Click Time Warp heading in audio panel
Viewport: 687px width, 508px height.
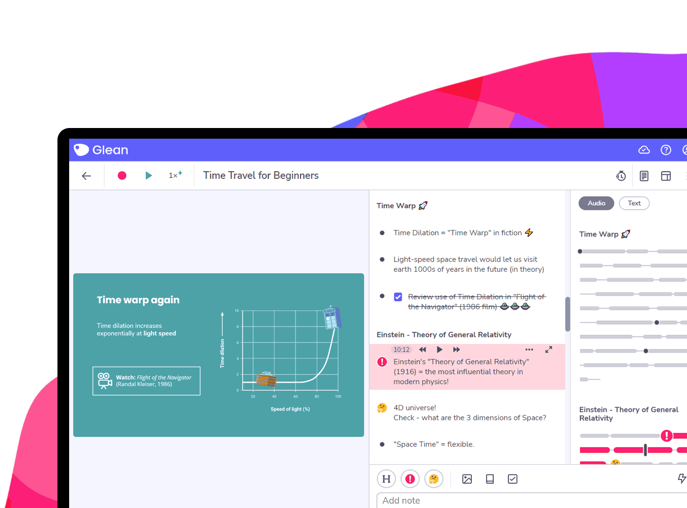605,234
